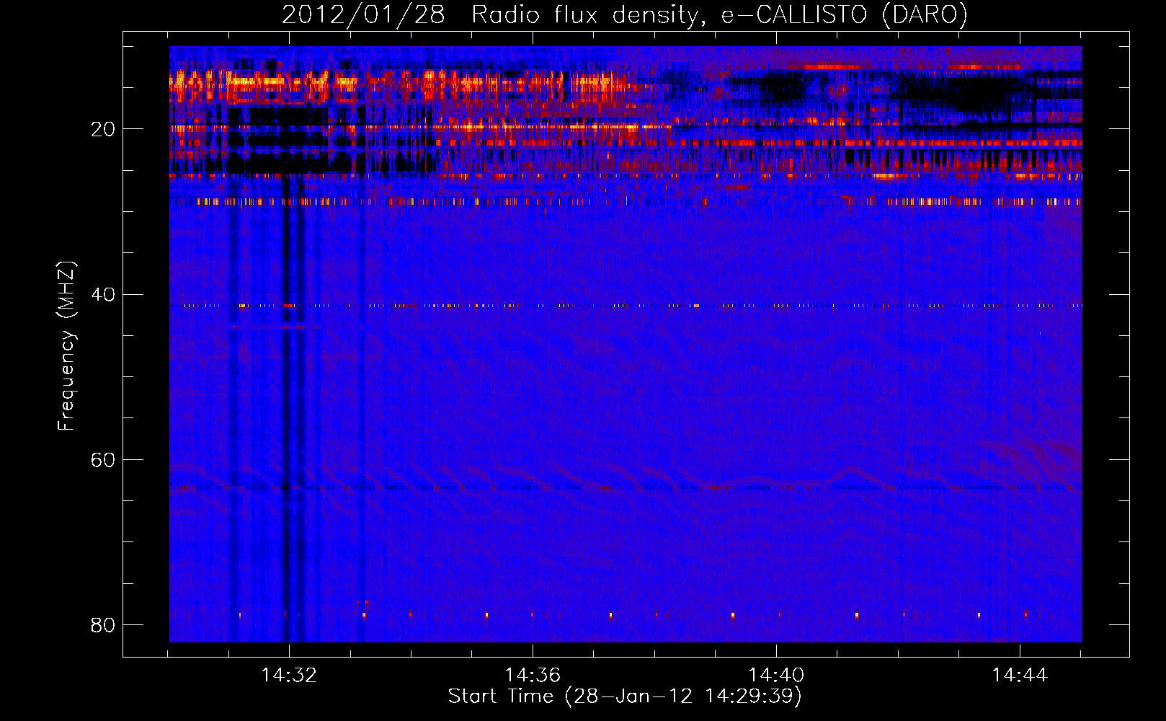Click the 'Frequency (MHZ)' axis label

(66, 346)
